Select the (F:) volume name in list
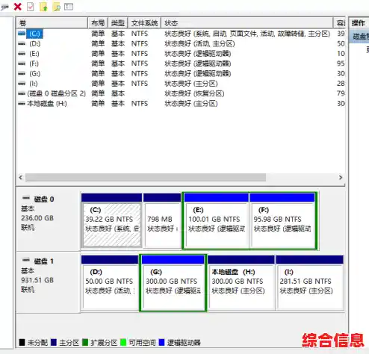The image size is (369, 354). [x=34, y=63]
